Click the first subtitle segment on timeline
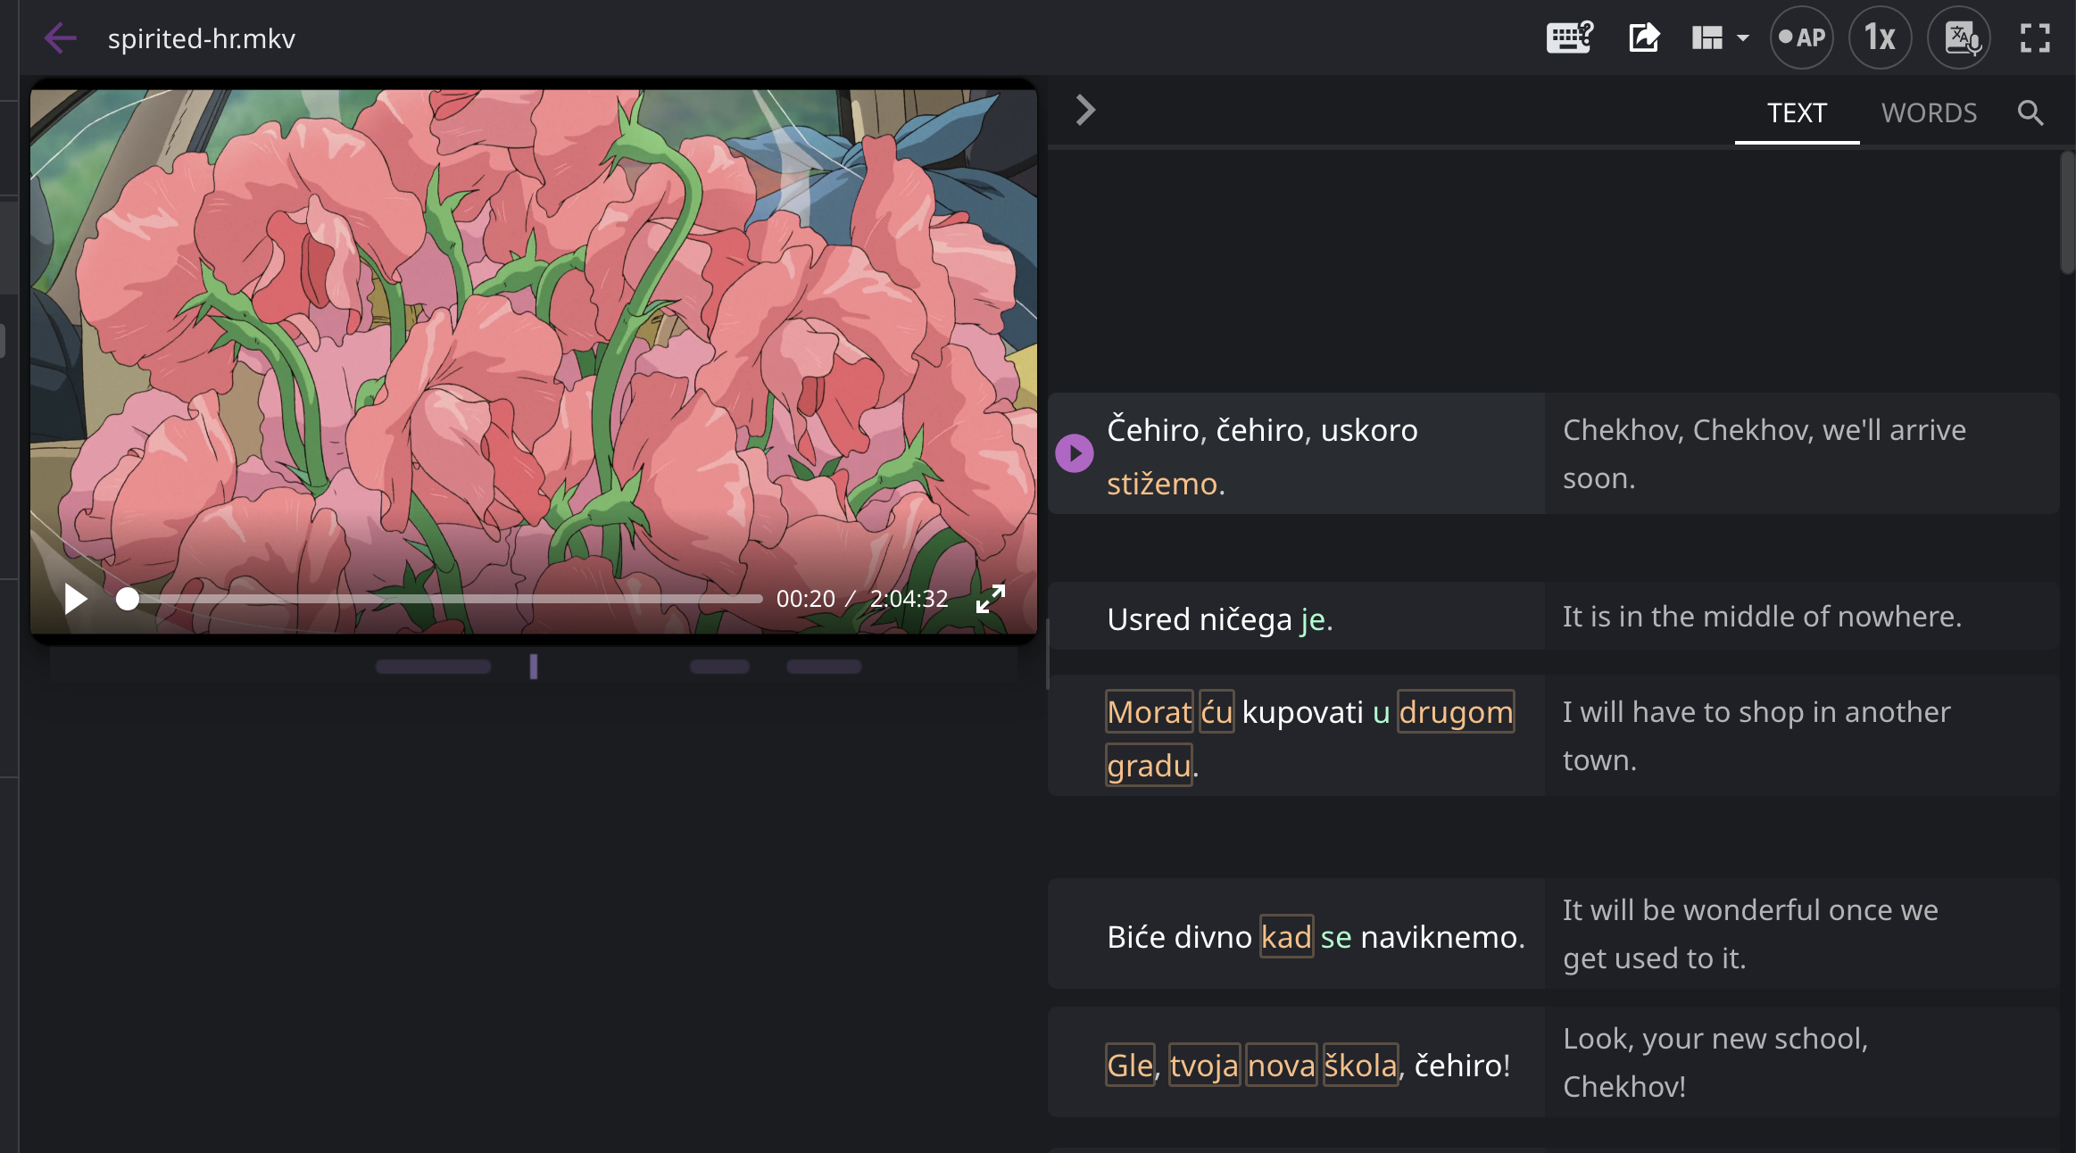 pos(433,667)
